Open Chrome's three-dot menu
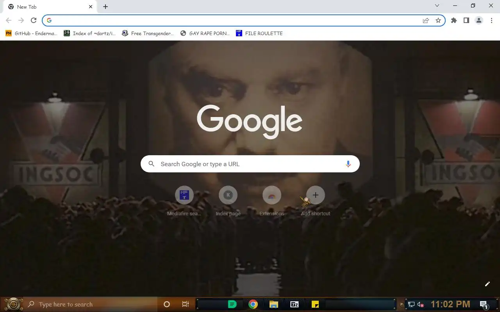500x312 pixels. tap(491, 20)
